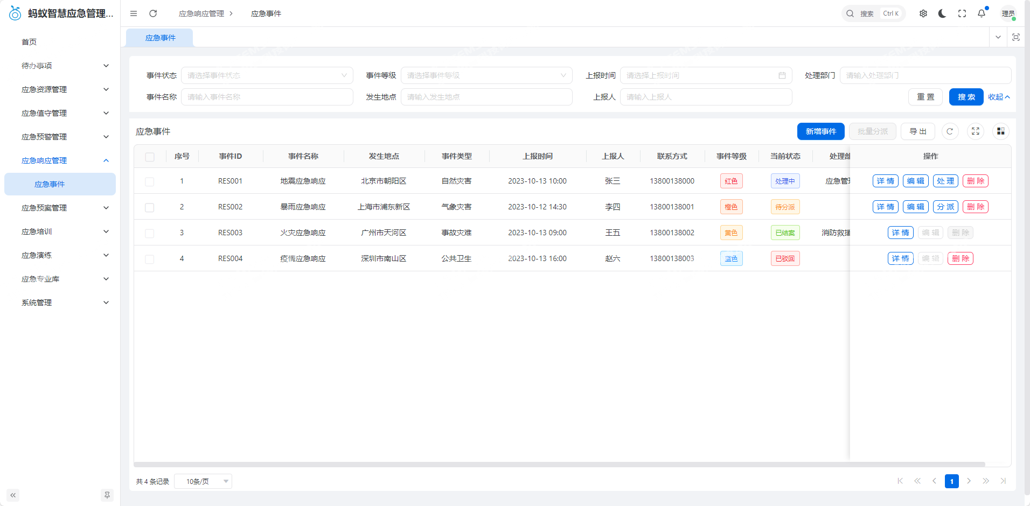Screen dimensions: 1030x506
Task: Change page size from 10条/页 dropdown
Action: pyautogui.click(x=203, y=481)
